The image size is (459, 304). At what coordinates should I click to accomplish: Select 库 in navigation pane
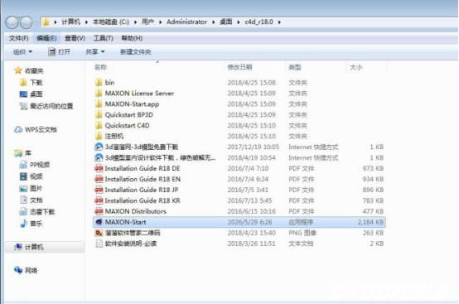(x=28, y=153)
